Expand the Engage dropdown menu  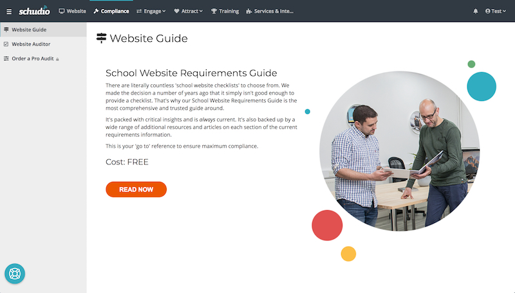[151, 11]
